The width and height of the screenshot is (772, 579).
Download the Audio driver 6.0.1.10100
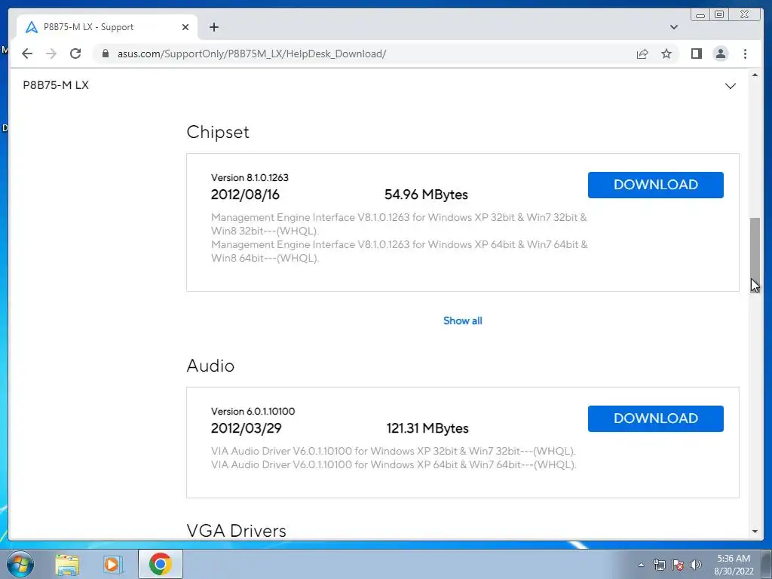click(655, 418)
